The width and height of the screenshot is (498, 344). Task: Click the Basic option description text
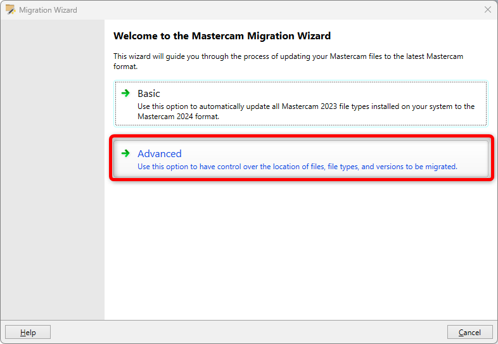306,111
